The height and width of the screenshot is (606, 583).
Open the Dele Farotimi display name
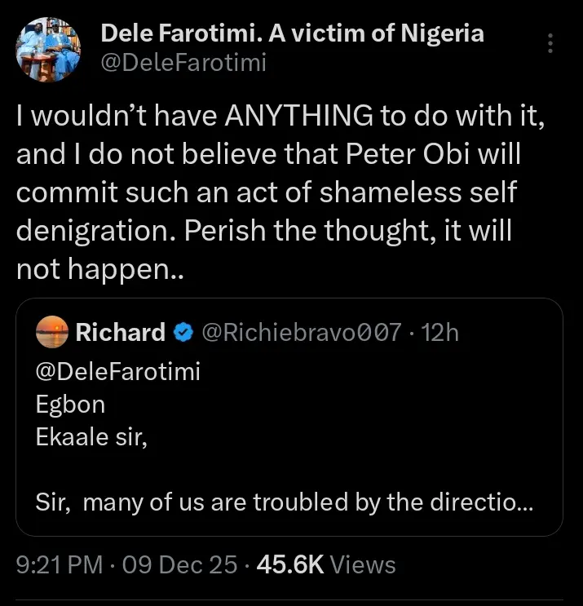[292, 33]
